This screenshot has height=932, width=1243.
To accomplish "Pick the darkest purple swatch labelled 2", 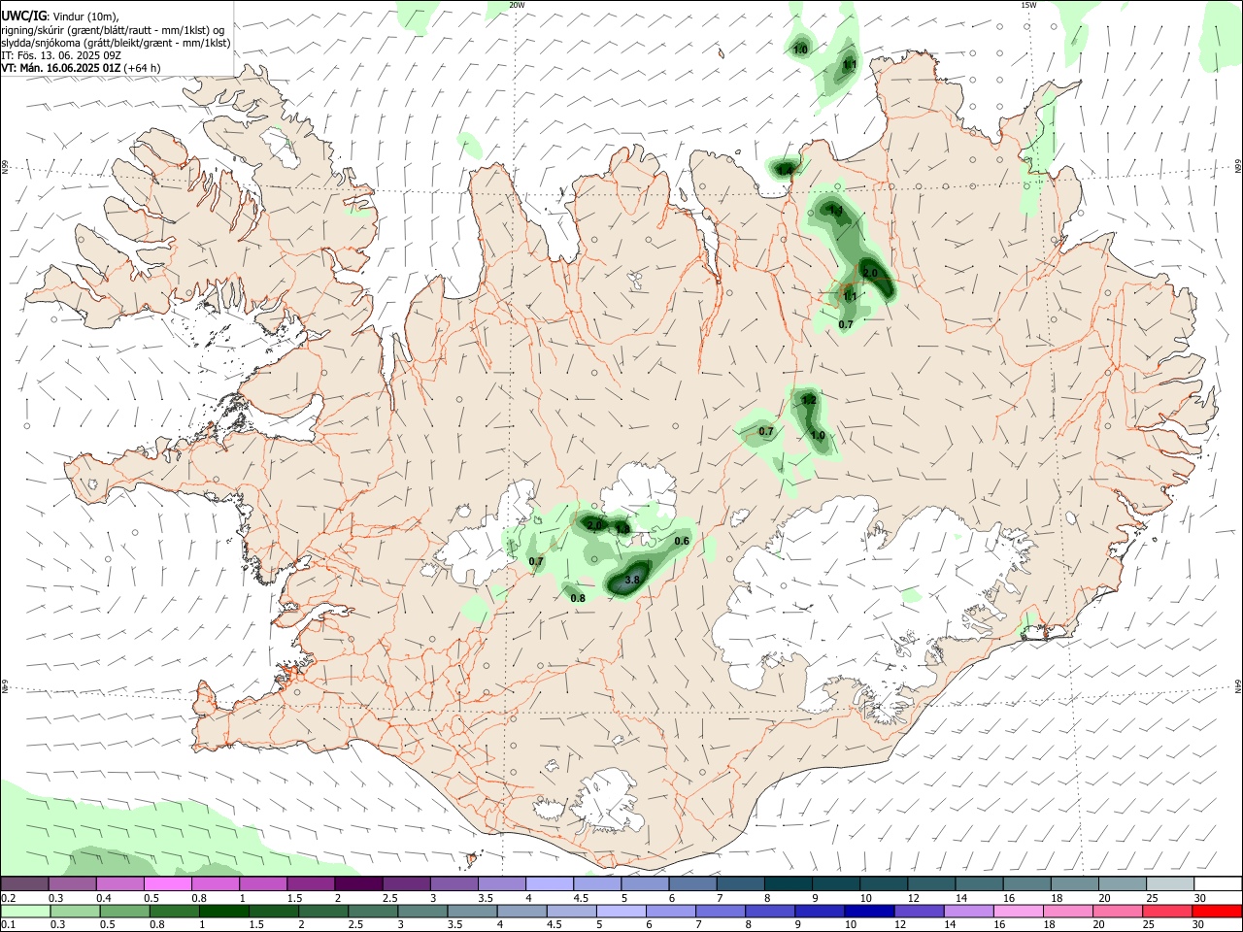I will [358, 884].
